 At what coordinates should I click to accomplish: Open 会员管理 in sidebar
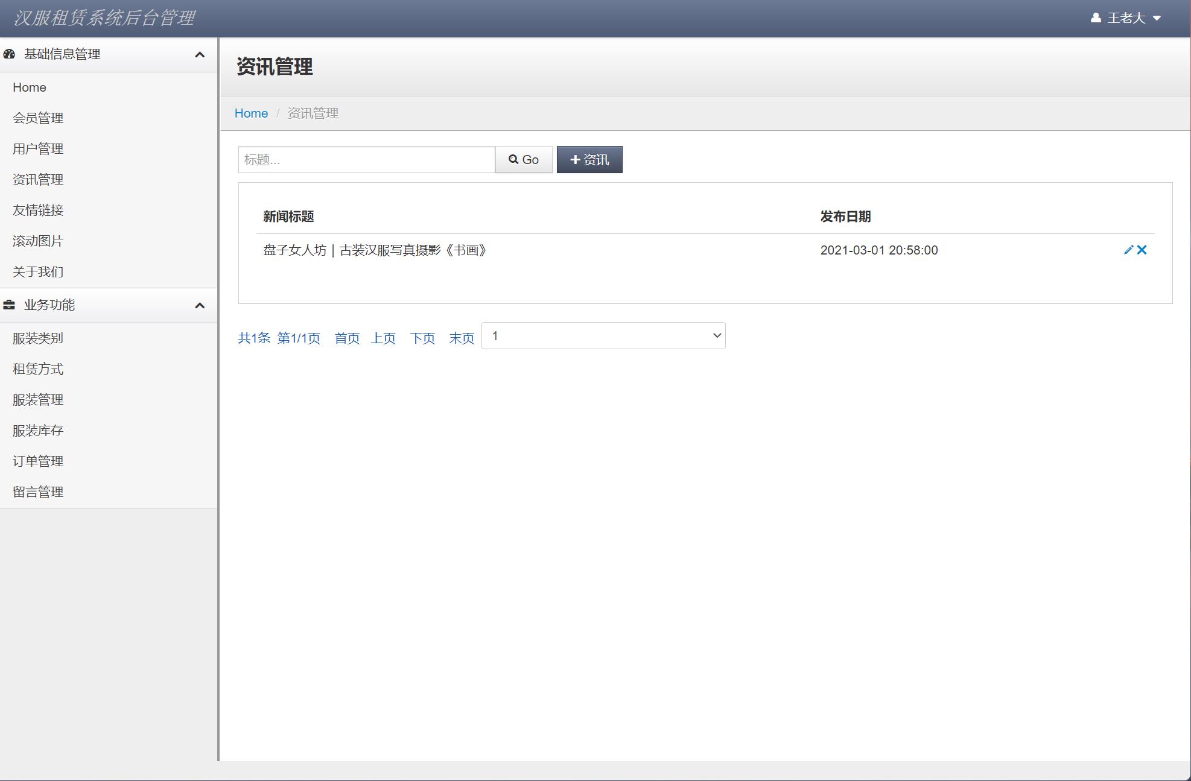point(38,118)
